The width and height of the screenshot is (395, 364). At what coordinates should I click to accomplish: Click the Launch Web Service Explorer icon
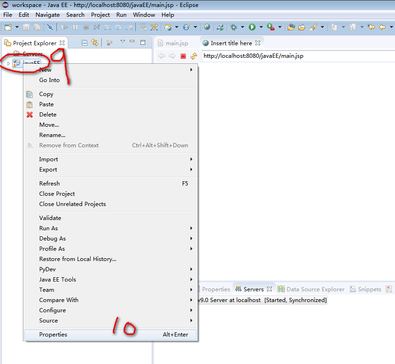click(220, 27)
